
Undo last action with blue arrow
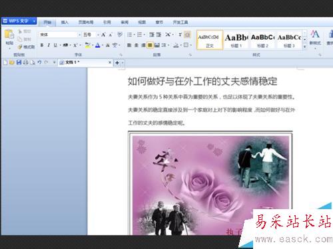click(39, 62)
